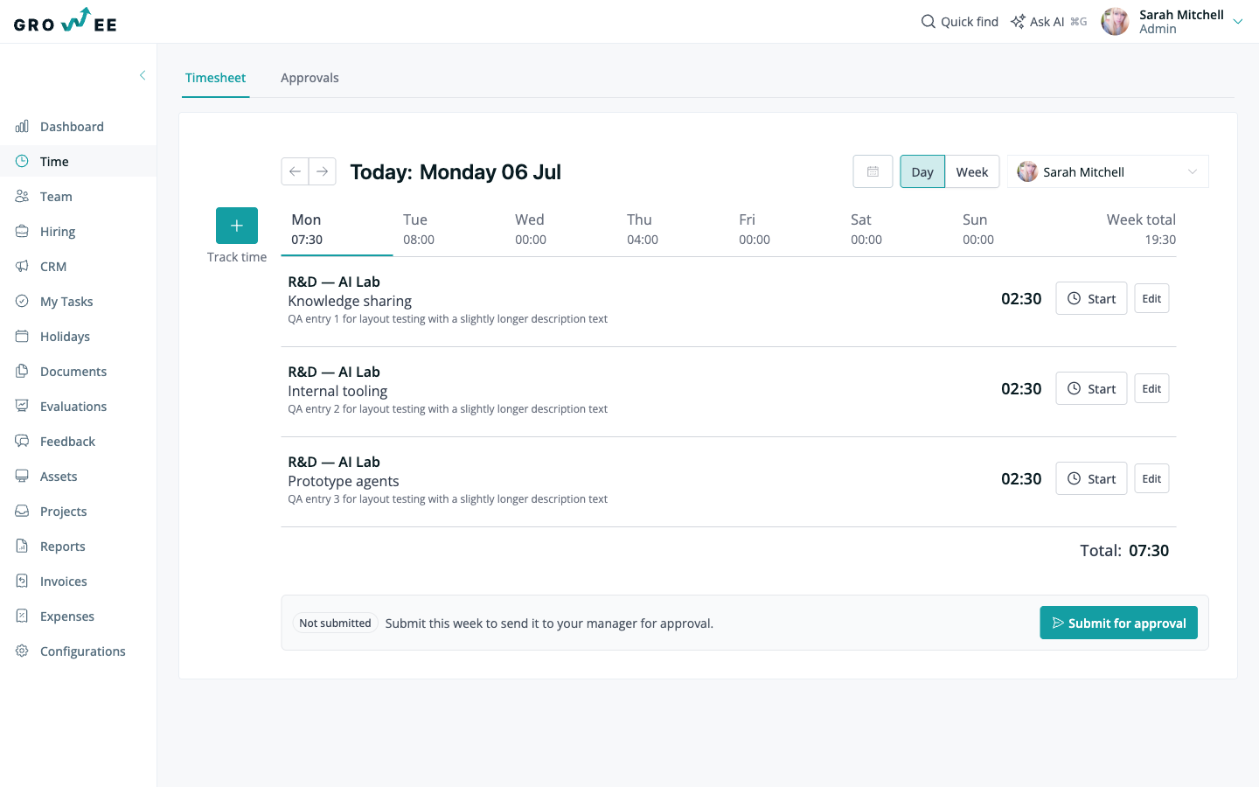The height and width of the screenshot is (787, 1259).
Task: Select the Wed 00:00 day tab
Action: coord(560,229)
